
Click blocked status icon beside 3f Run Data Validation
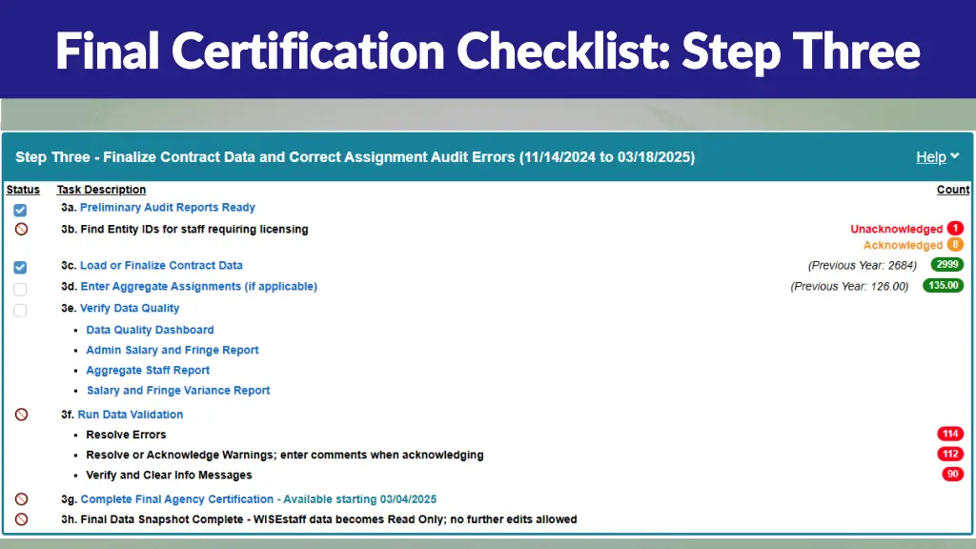21,415
